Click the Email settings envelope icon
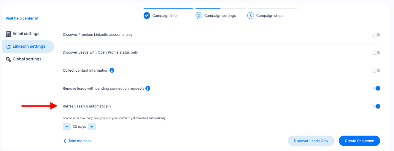Screen dimensions: 394x151 click(x=9, y=34)
